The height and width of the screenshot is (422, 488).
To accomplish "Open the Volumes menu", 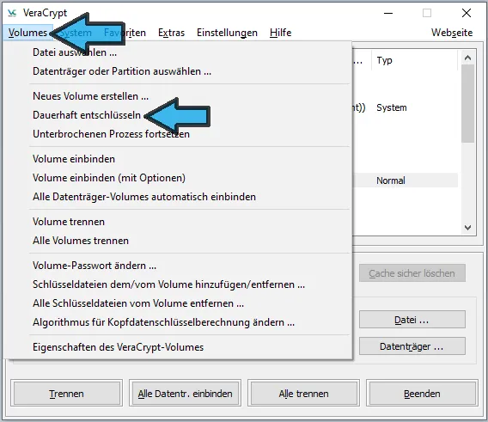I will coord(27,33).
